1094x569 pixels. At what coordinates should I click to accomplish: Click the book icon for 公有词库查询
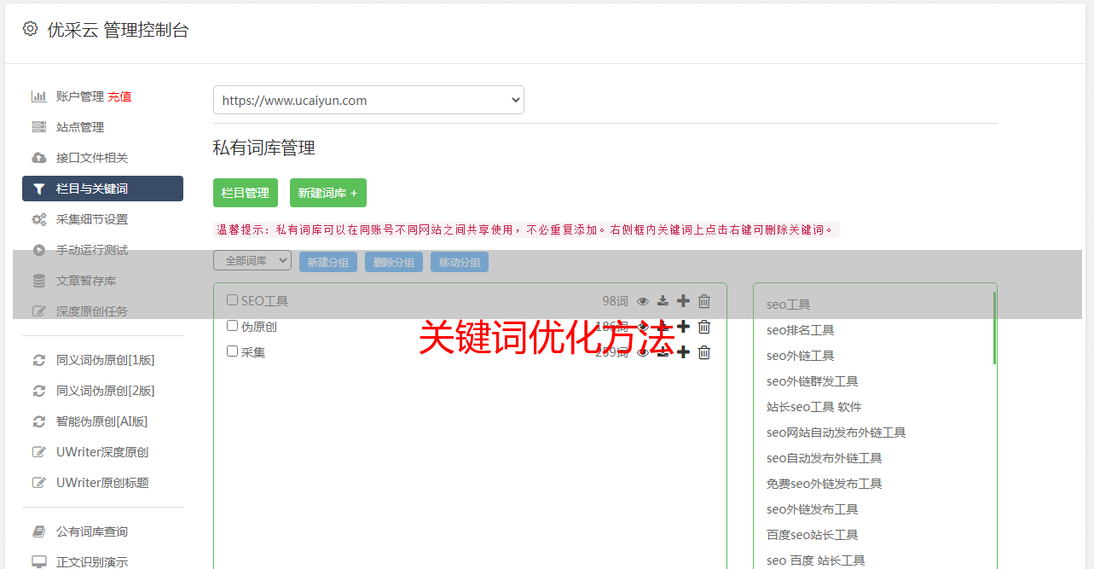(39, 531)
